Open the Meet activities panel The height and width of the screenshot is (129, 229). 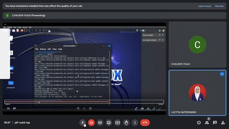click(x=223, y=123)
